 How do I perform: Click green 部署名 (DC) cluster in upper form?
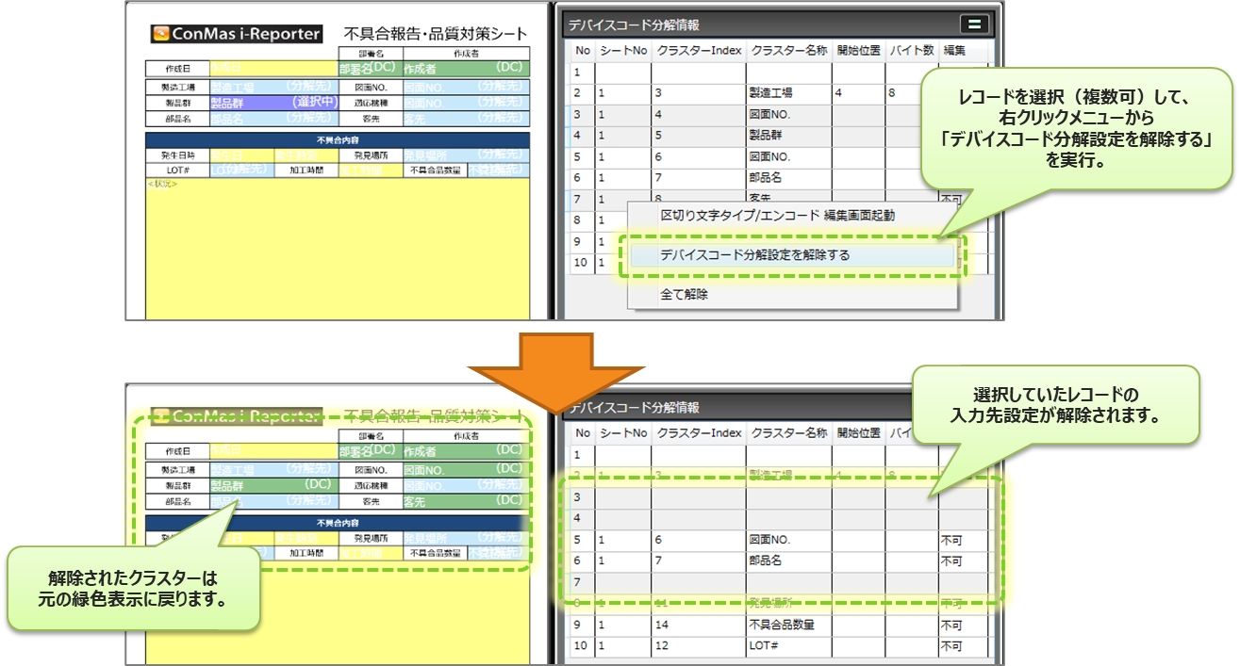point(369,68)
